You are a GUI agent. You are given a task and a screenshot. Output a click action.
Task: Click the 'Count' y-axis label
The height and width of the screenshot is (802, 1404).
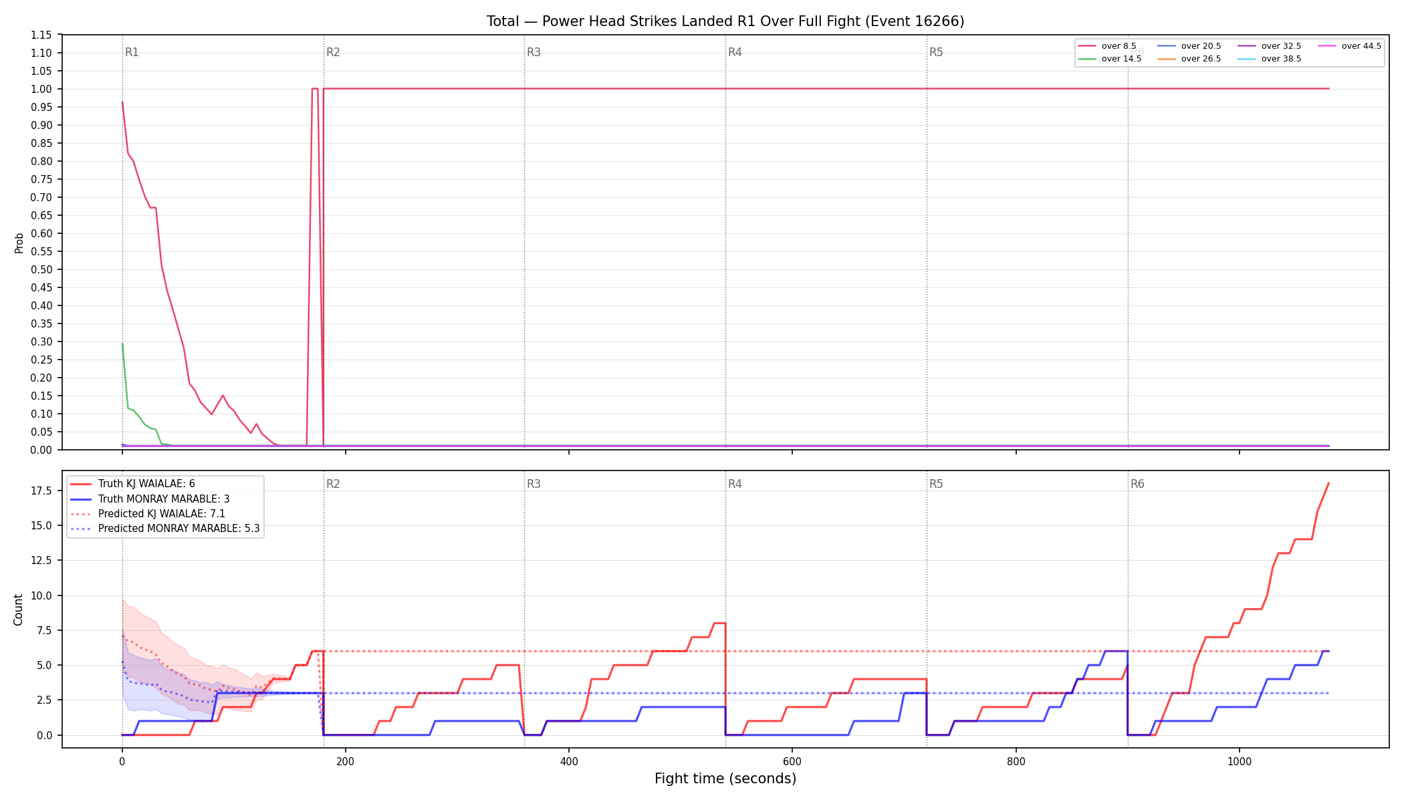(18, 610)
